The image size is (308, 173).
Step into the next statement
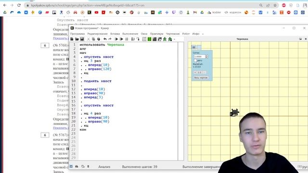pyautogui.click(x=138, y=39)
